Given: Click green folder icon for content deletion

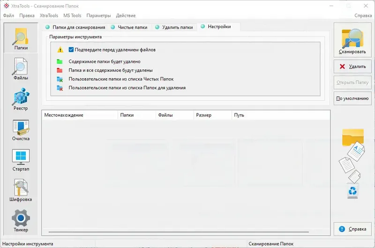Looking at the screenshot, I should coord(60,61).
